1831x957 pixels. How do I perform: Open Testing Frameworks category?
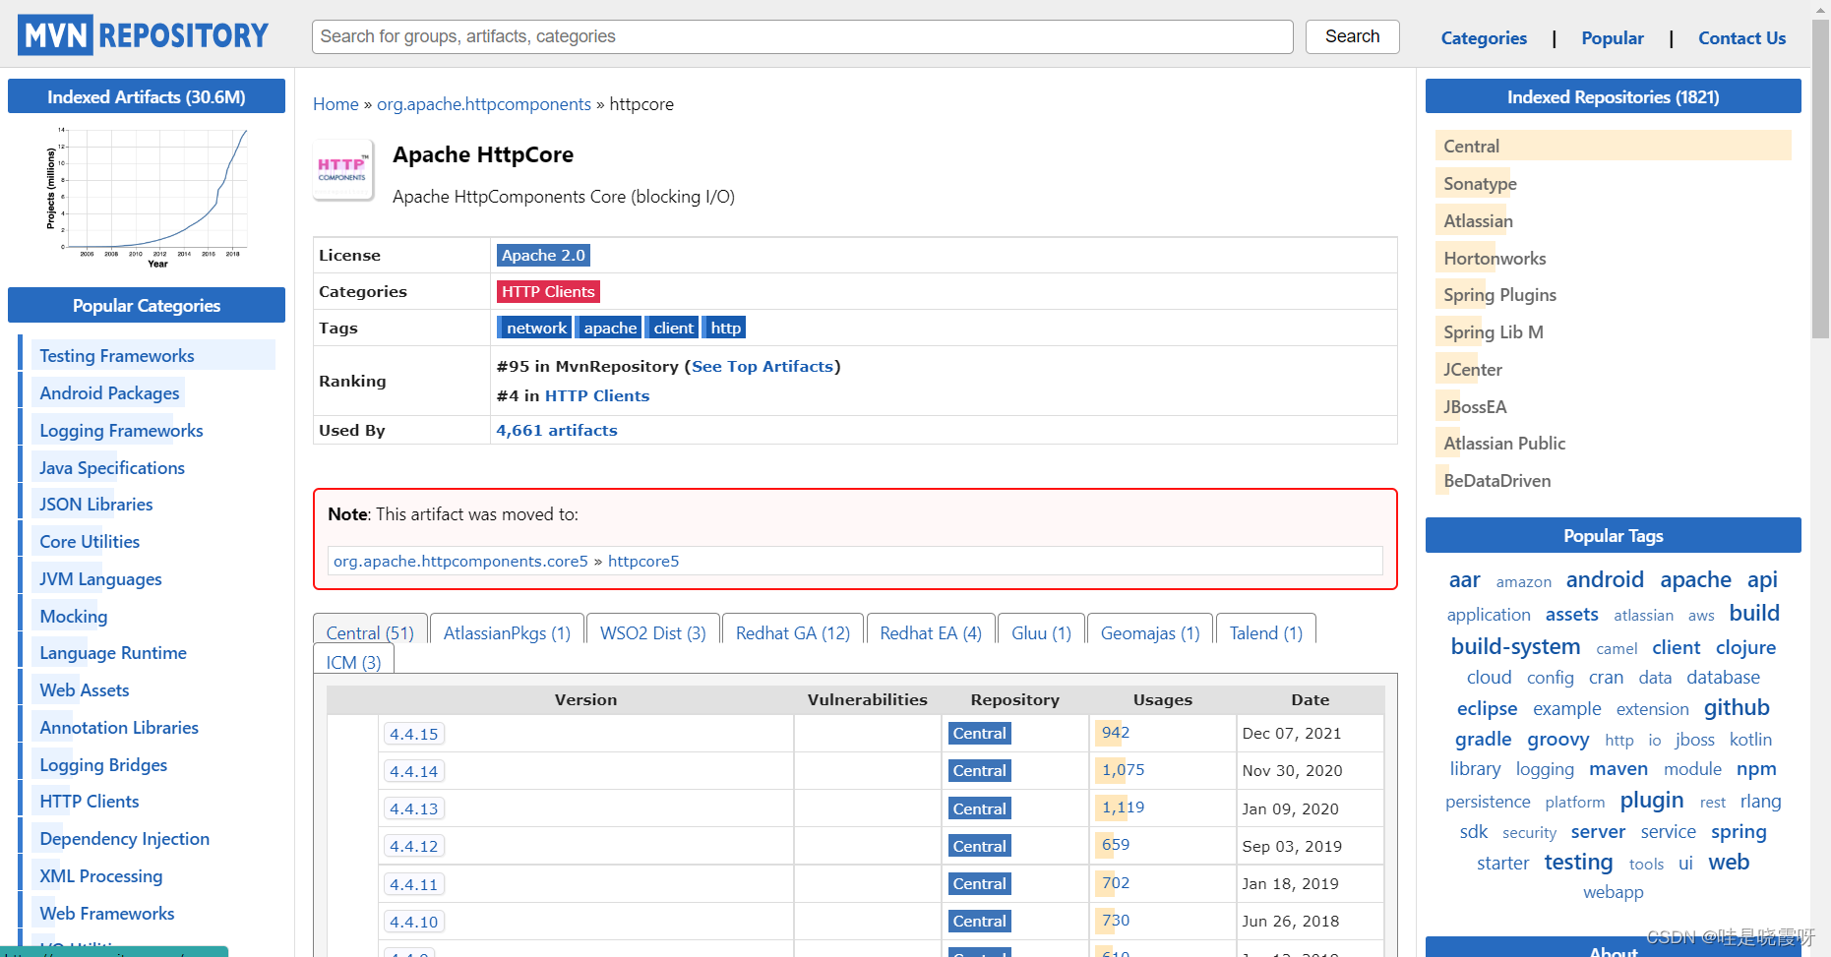[117, 356]
